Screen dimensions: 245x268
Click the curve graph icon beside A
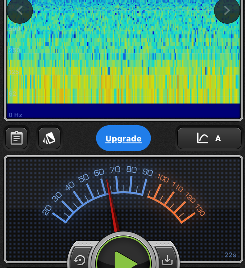pos(202,138)
